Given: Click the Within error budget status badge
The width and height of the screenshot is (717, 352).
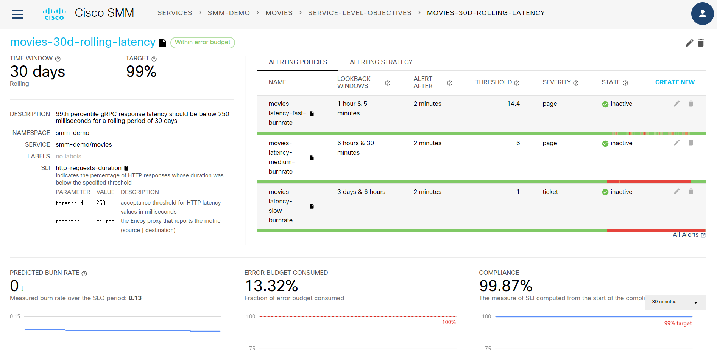Looking at the screenshot, I should (203, 42).
